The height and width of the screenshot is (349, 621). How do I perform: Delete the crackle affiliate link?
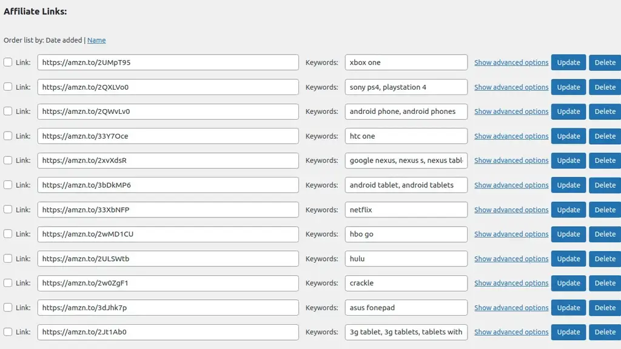(x=605, y=283)
